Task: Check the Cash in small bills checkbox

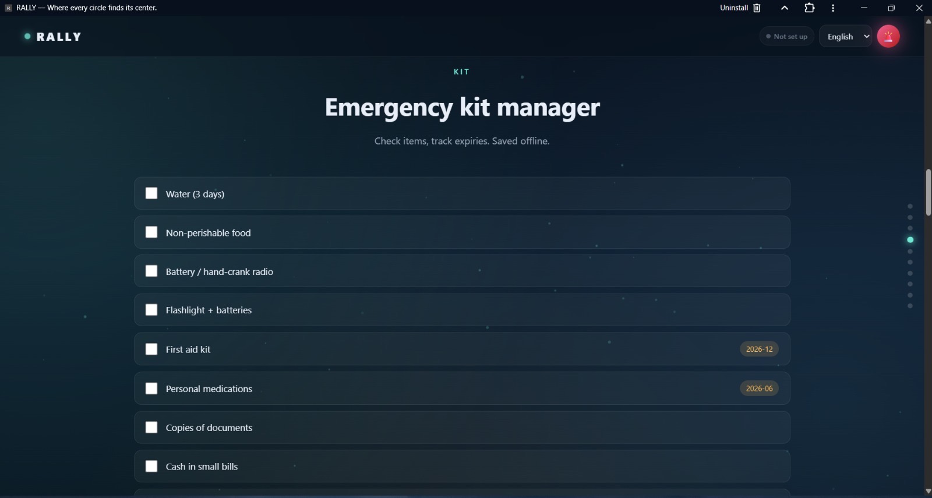Action: (x=151, y=467)
